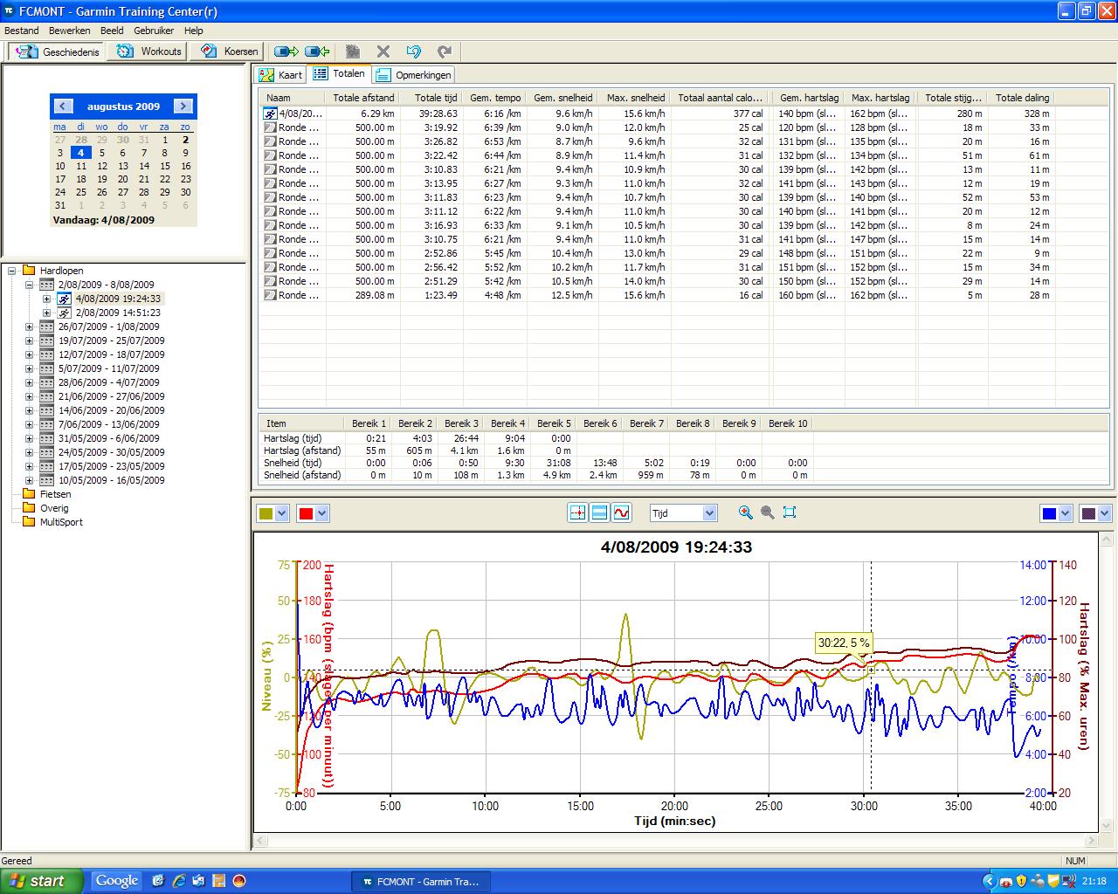The image size is (1118, 894).
Task: Open the Opmerkingen tab
Action: coord(413,75)
